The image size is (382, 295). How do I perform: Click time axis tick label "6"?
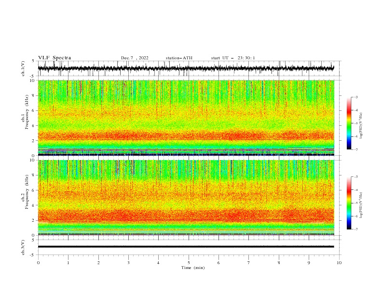click(x=219, y=263)
